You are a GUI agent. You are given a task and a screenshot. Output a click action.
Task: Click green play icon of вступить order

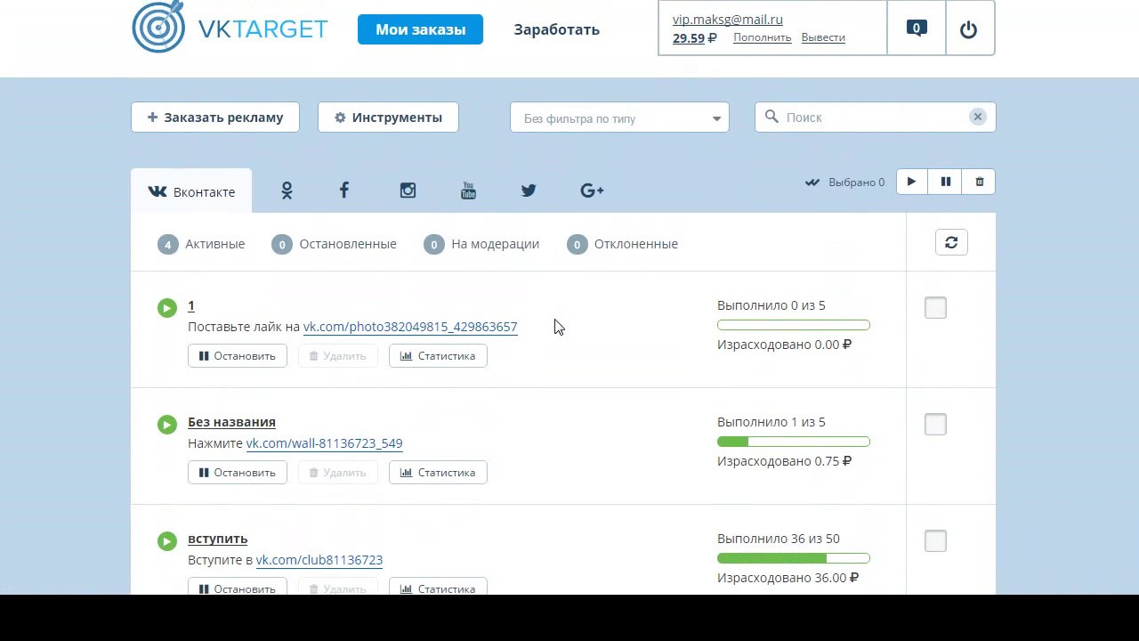tap(167, 541)
